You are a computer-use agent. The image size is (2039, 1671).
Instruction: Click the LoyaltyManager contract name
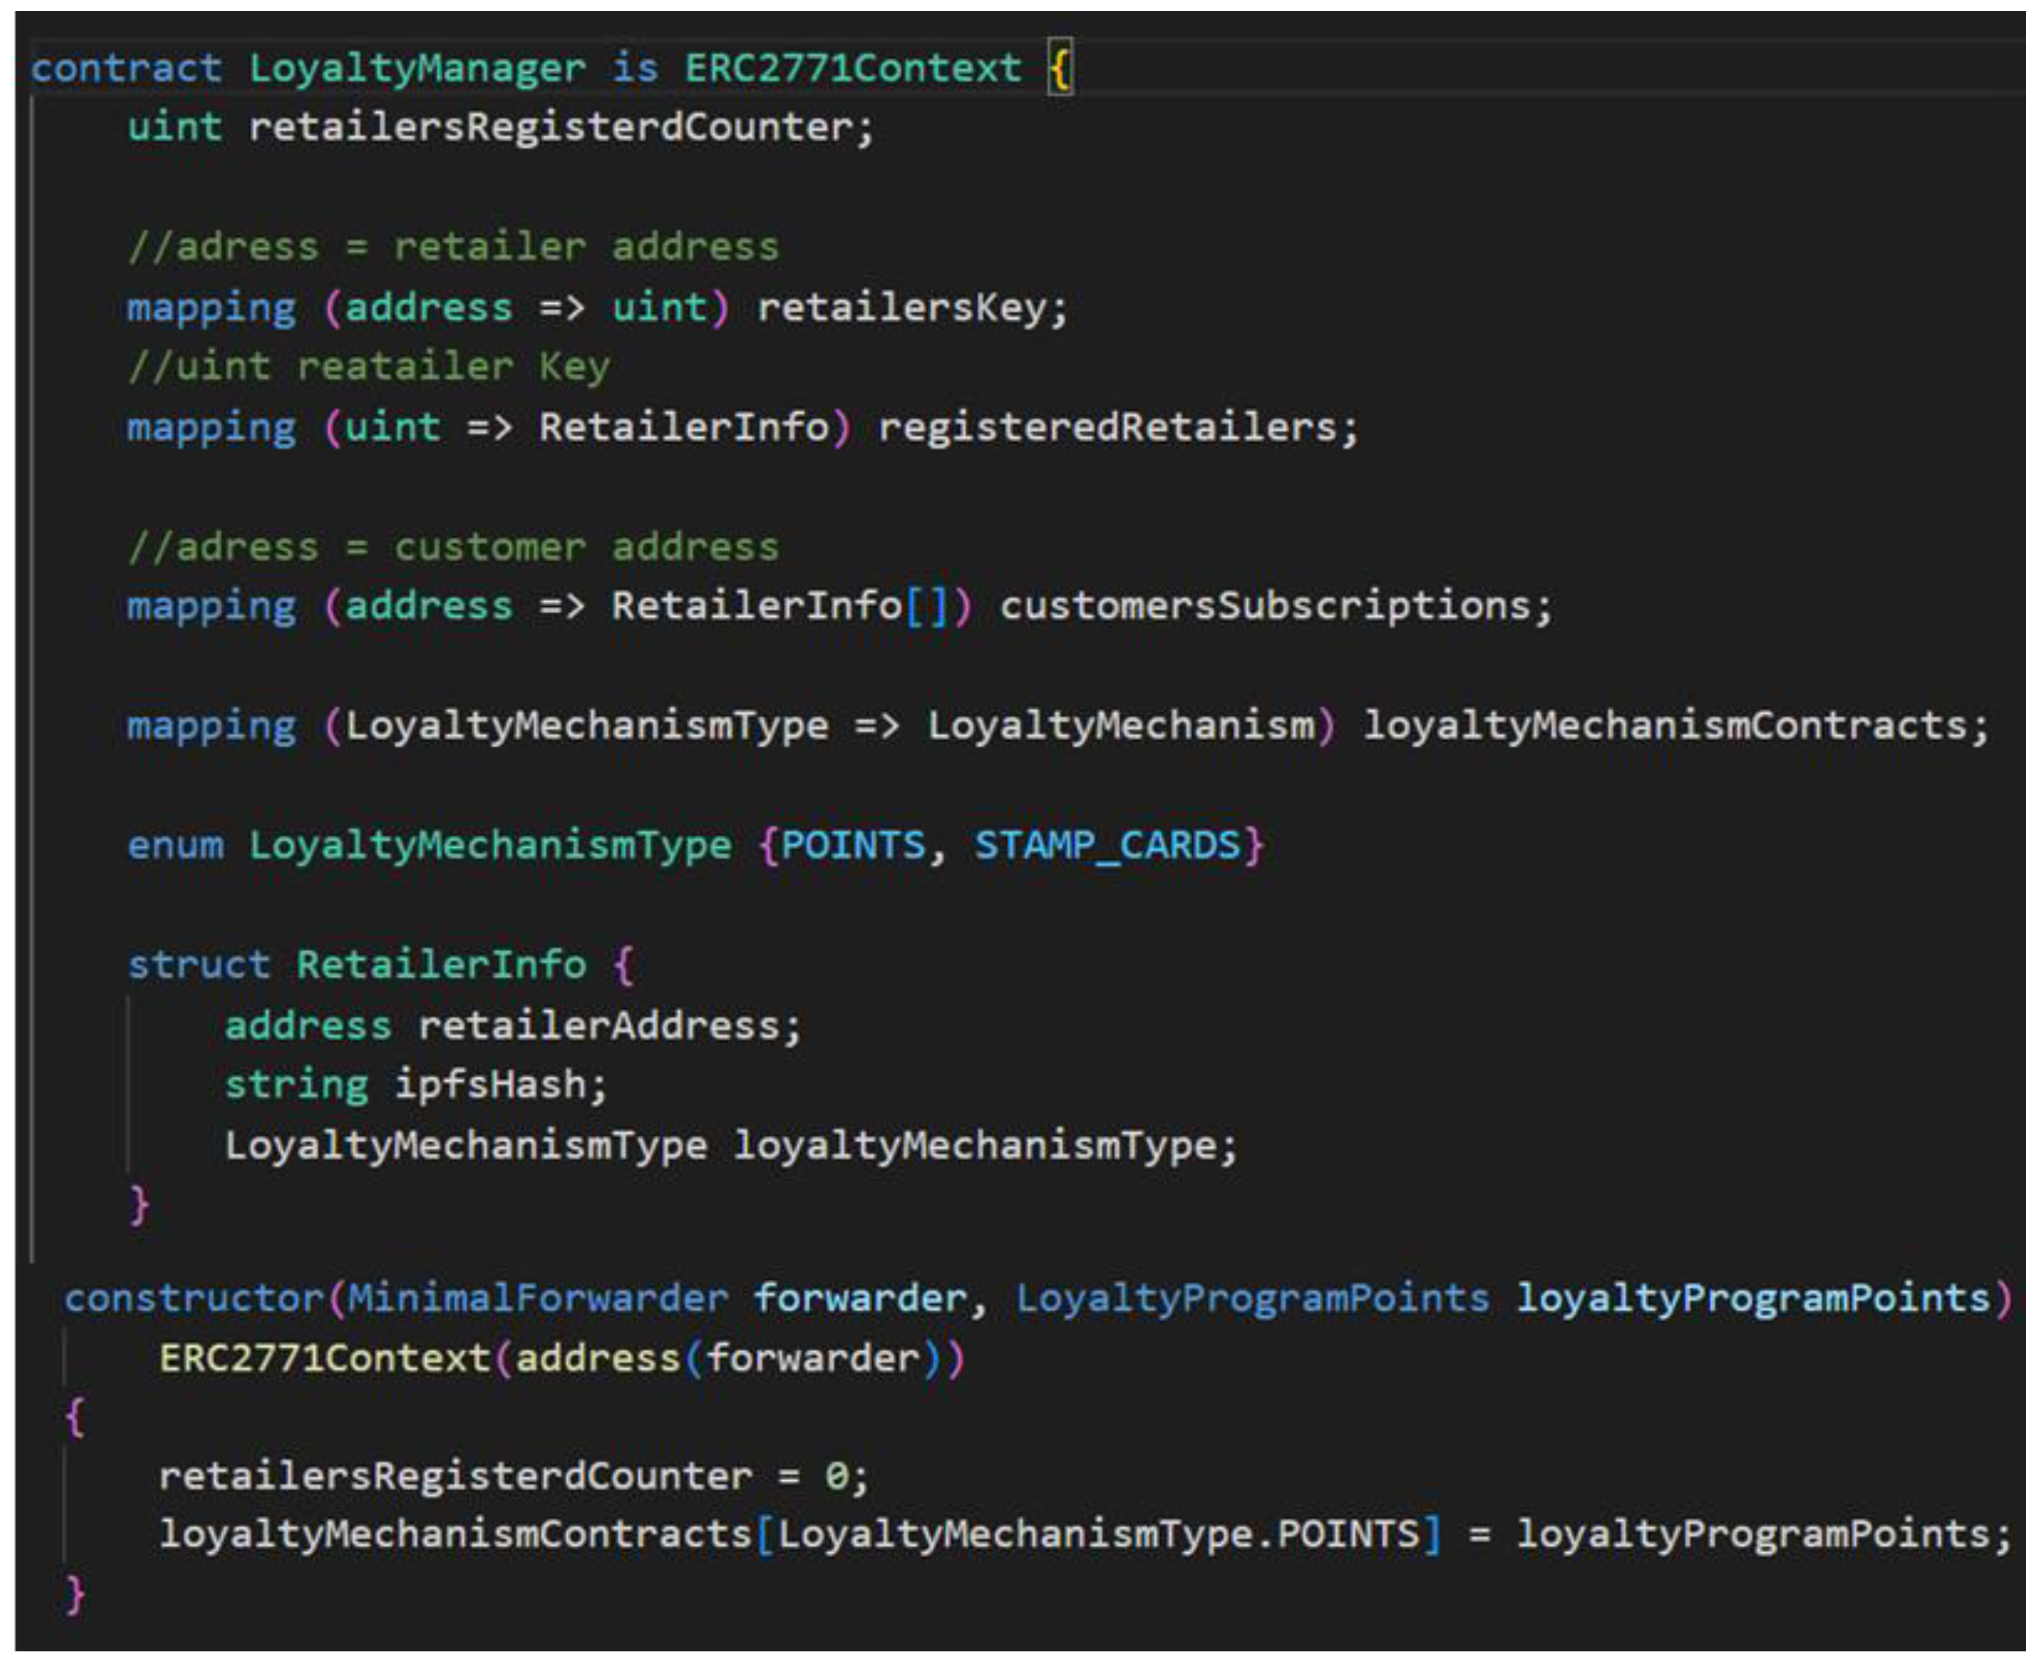click(416, 68)
